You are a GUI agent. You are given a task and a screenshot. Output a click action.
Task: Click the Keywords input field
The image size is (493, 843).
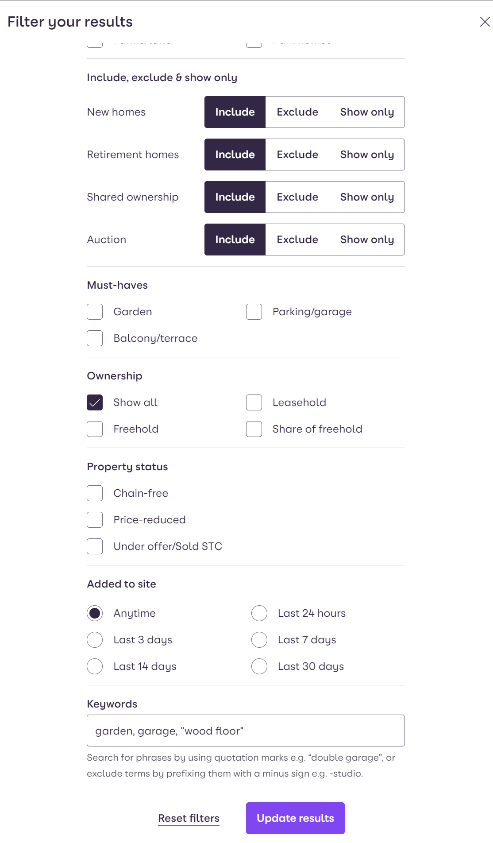pyautogui.click(x=246, y=731)
